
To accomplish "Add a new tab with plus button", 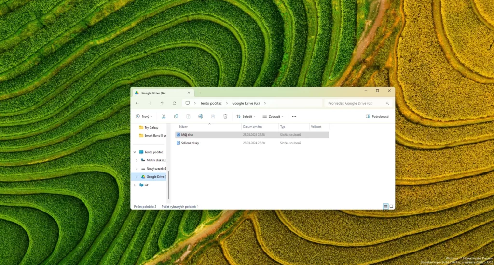I will point(200,93).
